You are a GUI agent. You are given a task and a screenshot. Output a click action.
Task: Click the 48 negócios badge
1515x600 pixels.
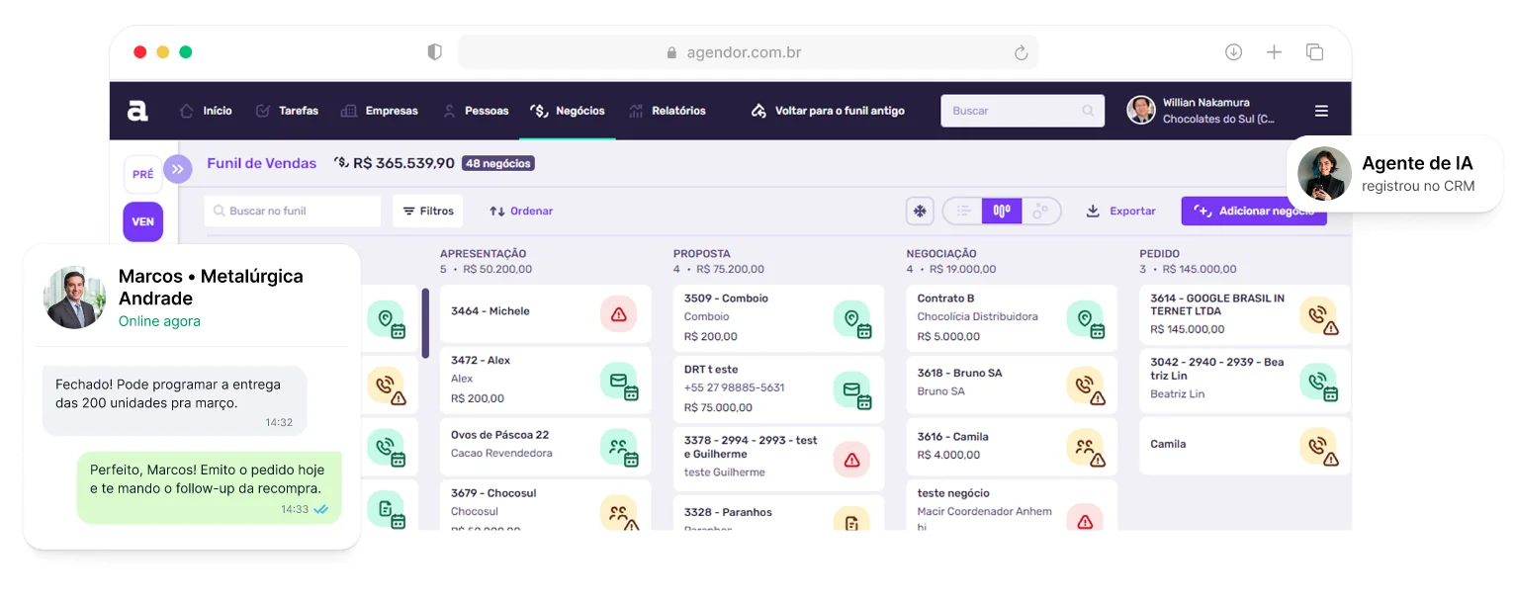click(x=498, y=163)
